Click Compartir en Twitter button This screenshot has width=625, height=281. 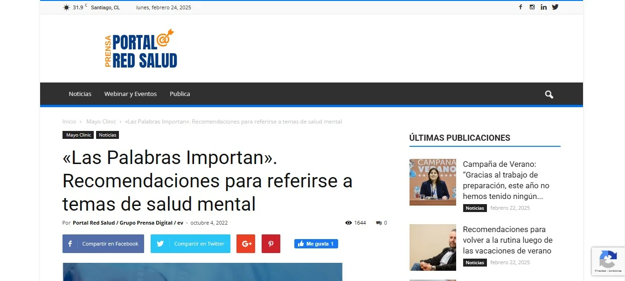[x=190, y=243]
